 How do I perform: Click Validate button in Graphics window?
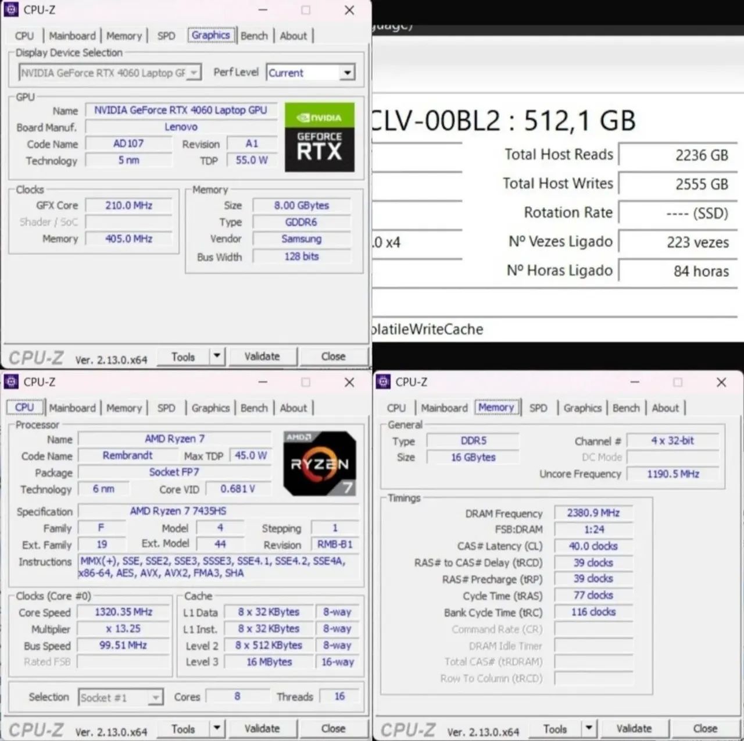(x=262, y=357)
